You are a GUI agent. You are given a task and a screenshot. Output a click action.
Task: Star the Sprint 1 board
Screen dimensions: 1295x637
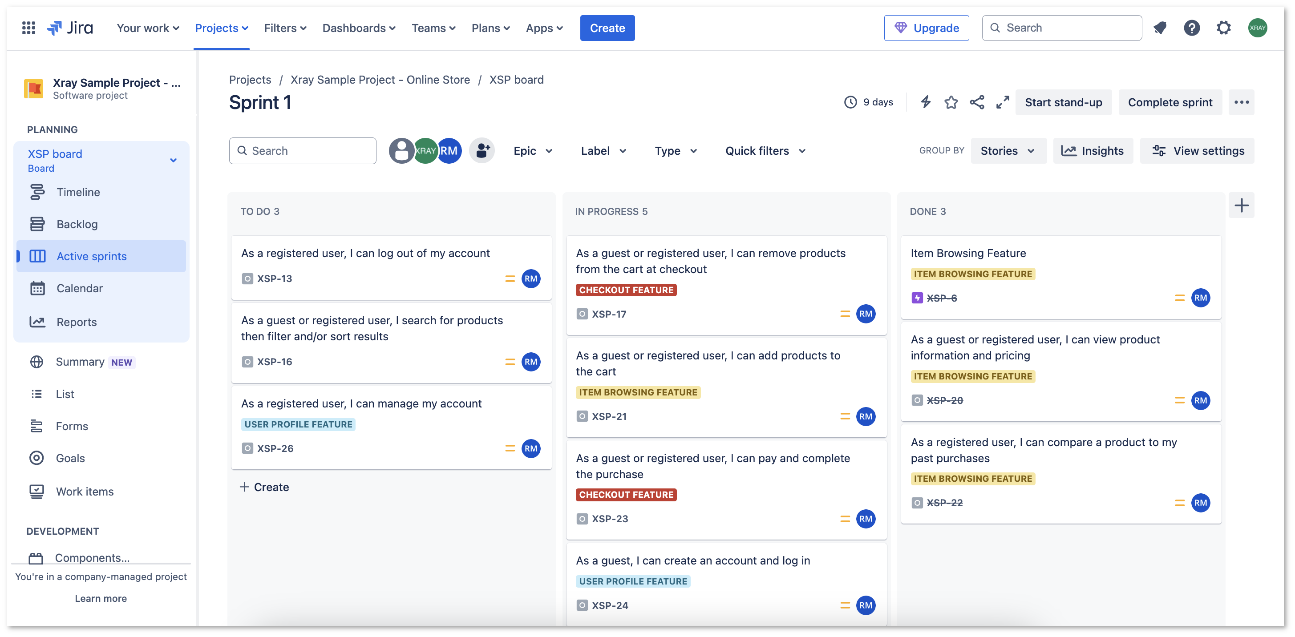coord(951,102)
